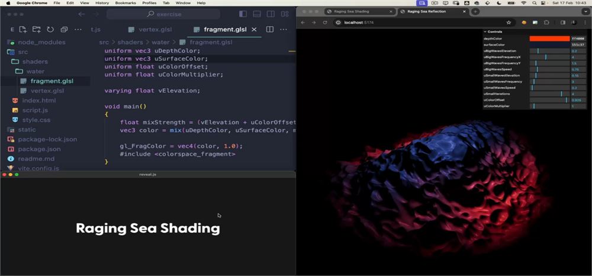Open editor more actions menu beside split icon

click(x=283, y=30)
